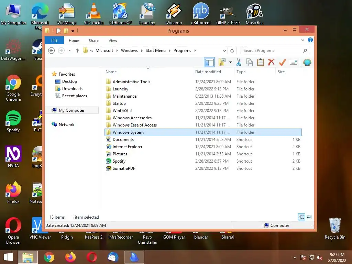Select the Internet Explorer shortcut
Image resolution: width=352 pixels, height=264 pixels.
click(x=127, y=146)
